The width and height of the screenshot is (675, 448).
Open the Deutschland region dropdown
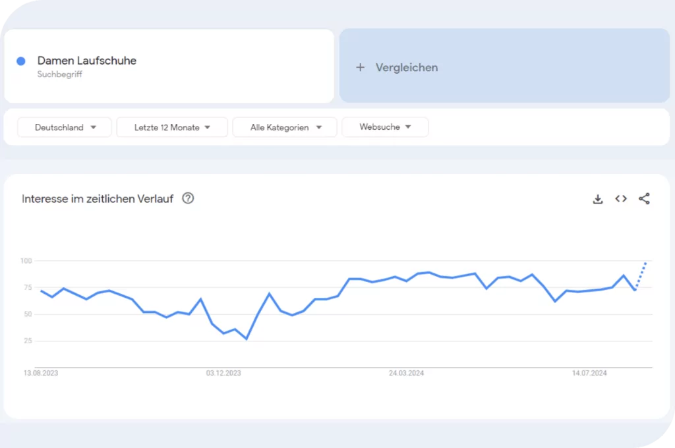click(65, 127)
